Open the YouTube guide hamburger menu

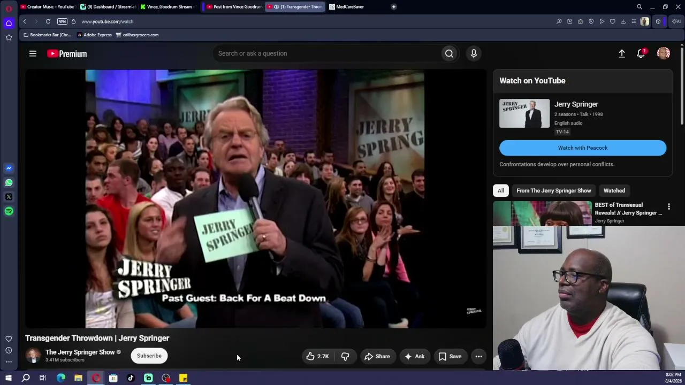[33, 53]
